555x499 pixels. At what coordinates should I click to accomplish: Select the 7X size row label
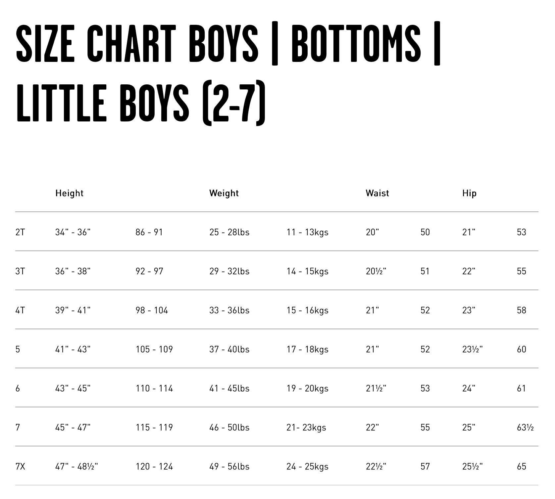coord(20,467)
